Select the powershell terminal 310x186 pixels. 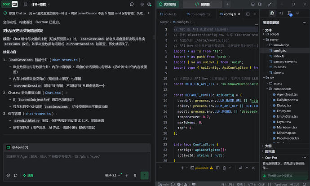(x=202, y=168)
